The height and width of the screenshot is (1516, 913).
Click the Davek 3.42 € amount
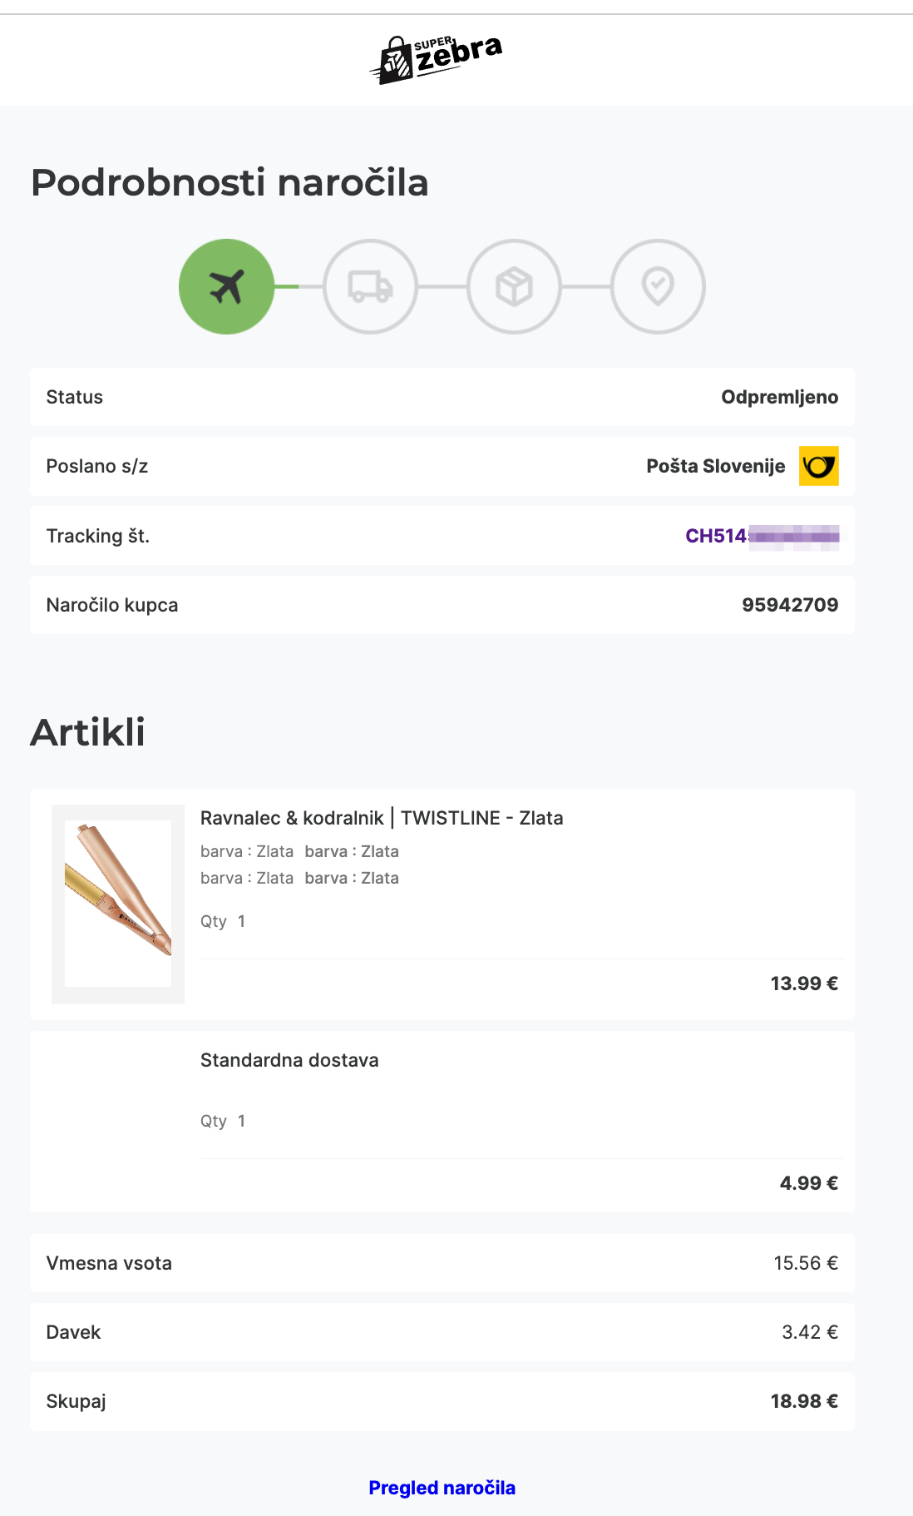point(809,1332)
